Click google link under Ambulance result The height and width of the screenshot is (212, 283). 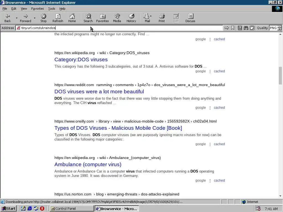coord(201,181)
